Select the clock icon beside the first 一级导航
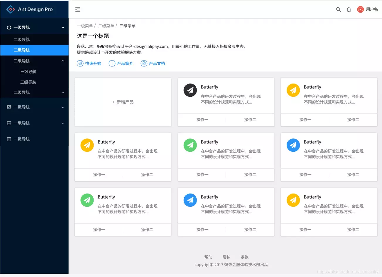 (x=9, y=27)
